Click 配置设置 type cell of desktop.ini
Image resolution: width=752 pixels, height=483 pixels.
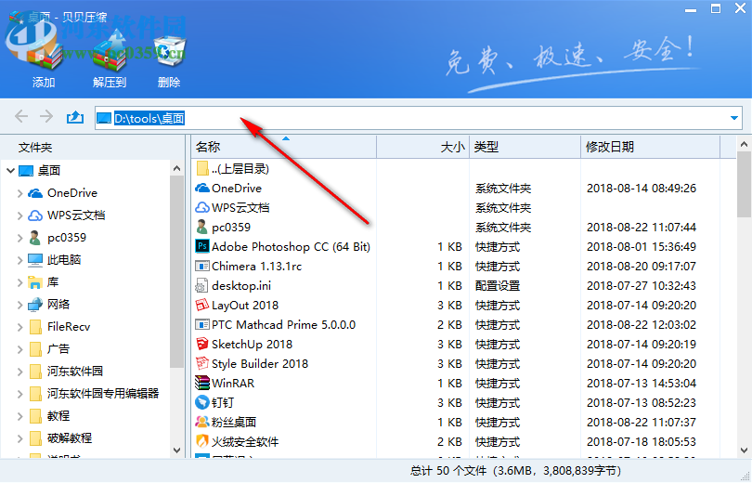[498, 286]
